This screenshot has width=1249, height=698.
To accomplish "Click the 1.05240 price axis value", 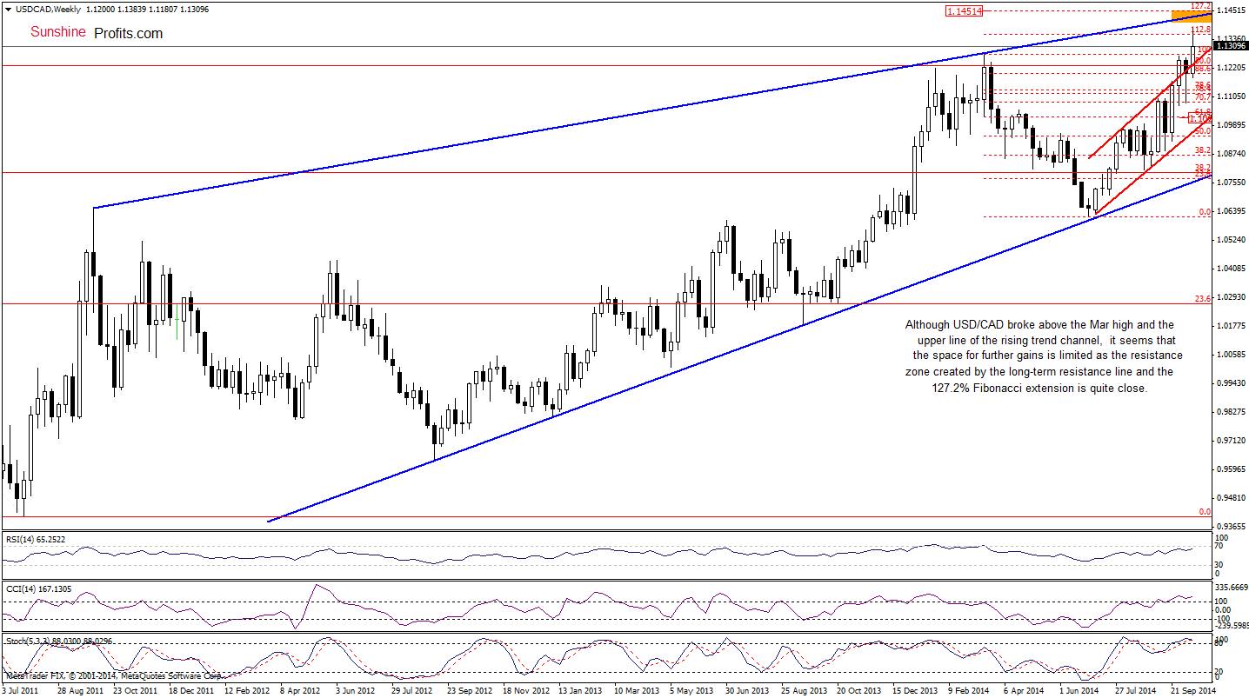I will (x=1230, y=240).
